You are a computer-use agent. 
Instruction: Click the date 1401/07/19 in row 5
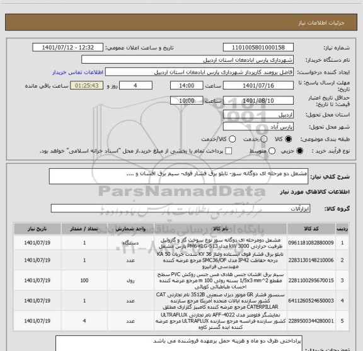(37, 321)
